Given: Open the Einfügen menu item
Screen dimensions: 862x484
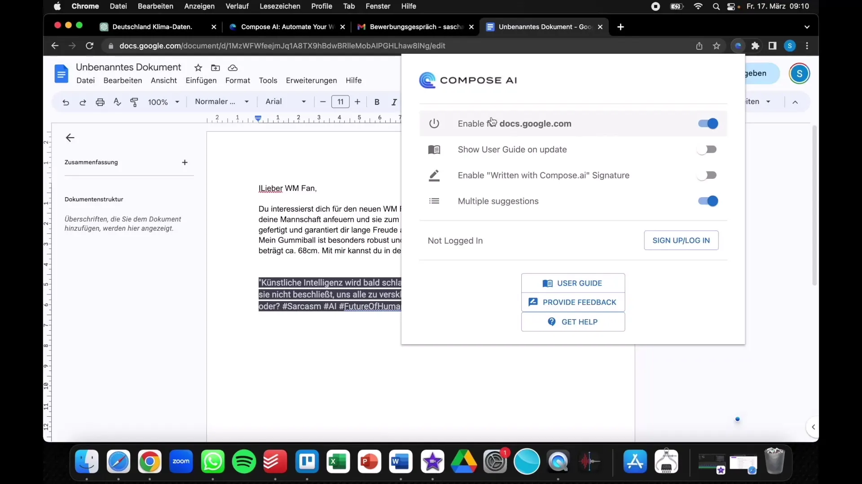Looking at the screenshot, I should [x=201, y=80].
